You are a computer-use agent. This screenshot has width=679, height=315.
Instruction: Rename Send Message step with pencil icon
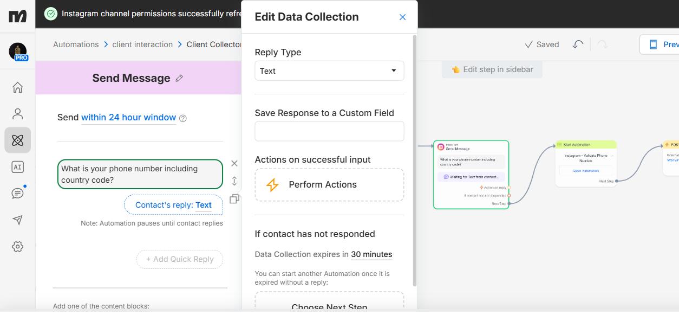(x=179, y=78)
